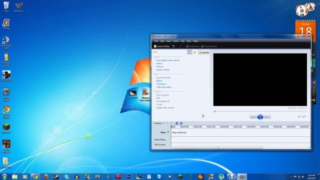Open the Transitions collection

(161, 84)
